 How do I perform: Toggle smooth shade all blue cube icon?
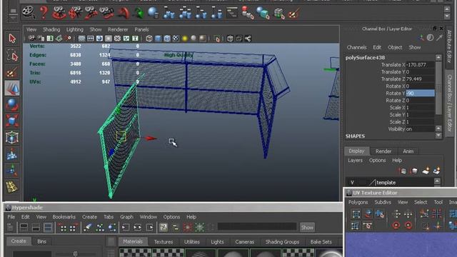click(x=158, y=39)
